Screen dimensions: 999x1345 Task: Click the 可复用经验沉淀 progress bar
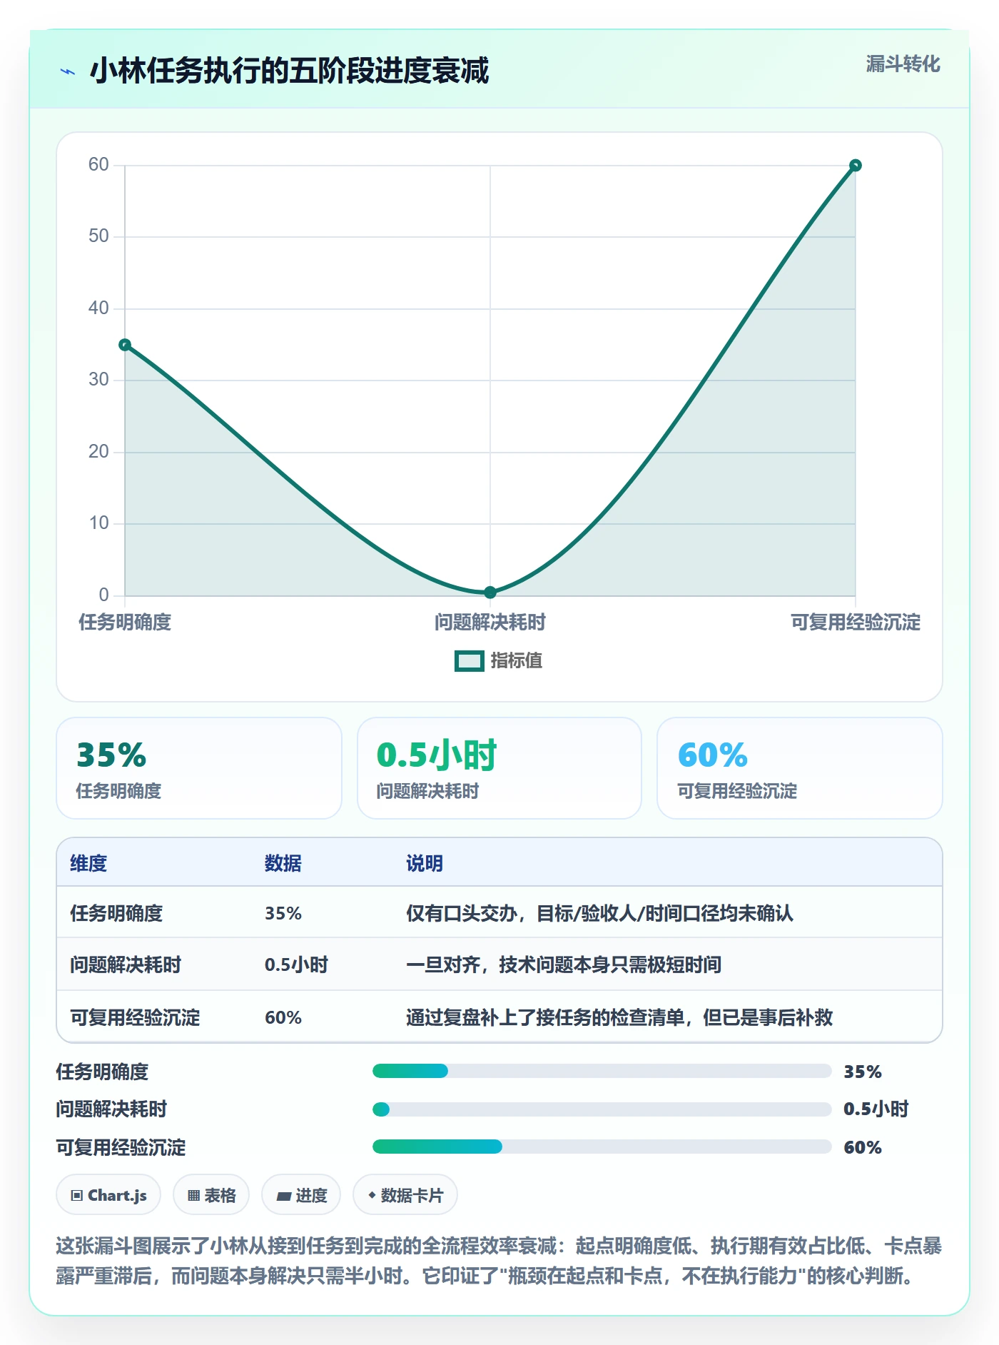(x=602, y=1147)
